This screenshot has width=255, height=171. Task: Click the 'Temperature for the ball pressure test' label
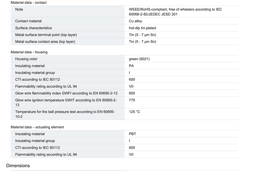(x=65, y=114)
